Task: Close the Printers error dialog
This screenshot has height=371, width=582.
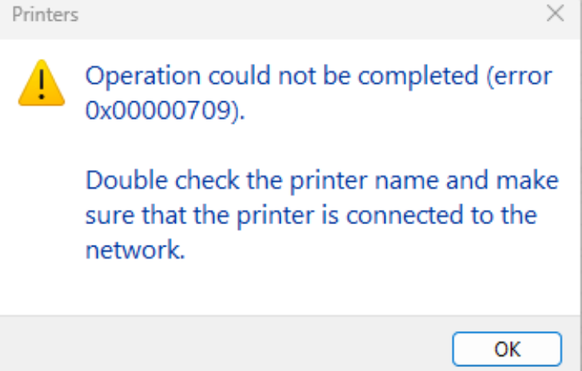Action: pyautogui.click(x=556, y=14)
